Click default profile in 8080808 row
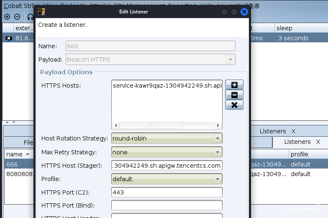Image resolution: width=328 pixels, height=218 pixels. click(300, 174)
